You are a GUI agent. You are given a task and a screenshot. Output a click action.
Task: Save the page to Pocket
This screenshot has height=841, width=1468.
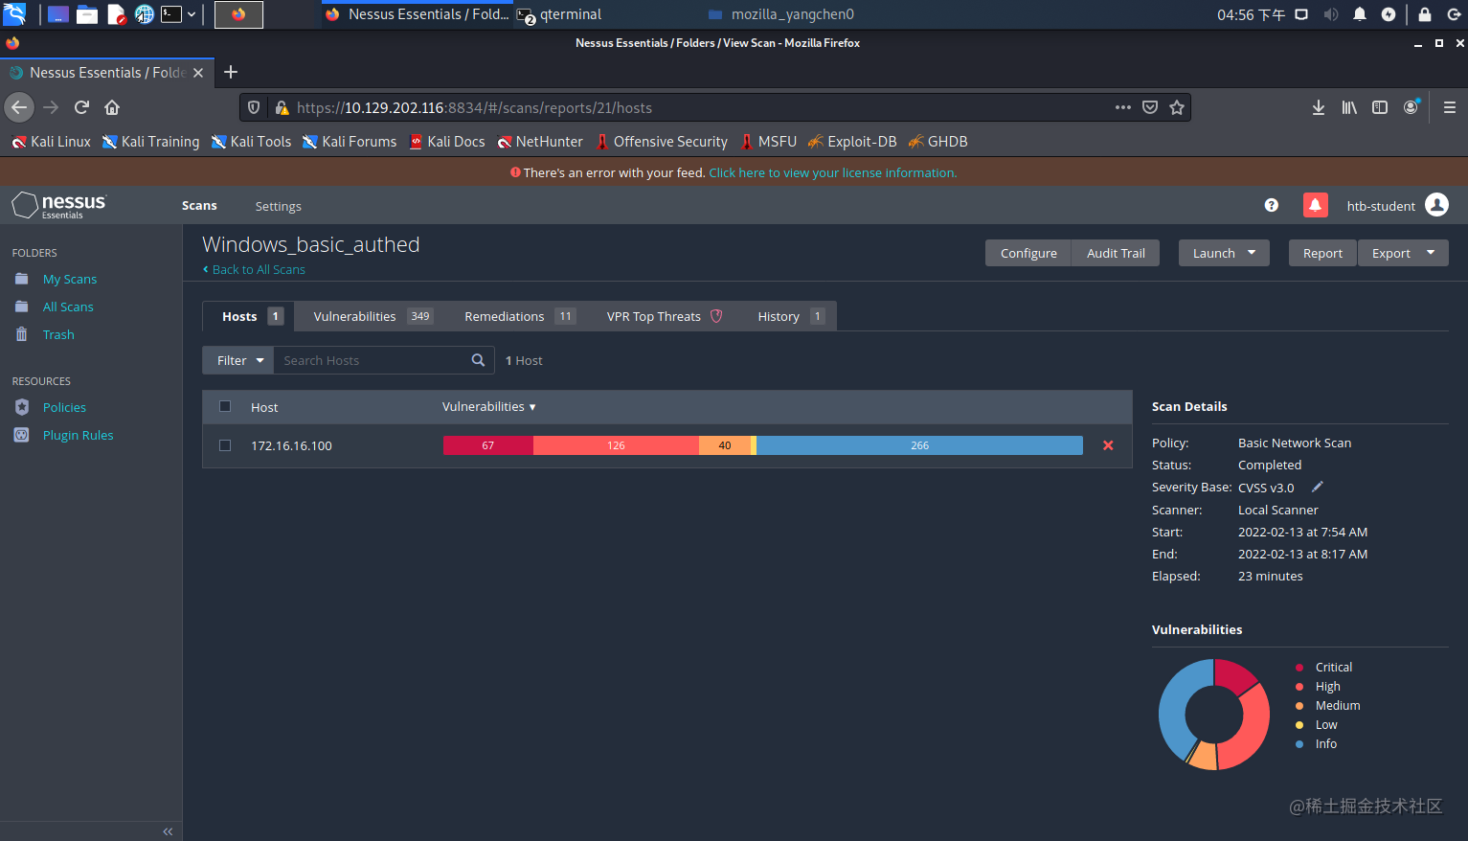tap(1150, 107)
